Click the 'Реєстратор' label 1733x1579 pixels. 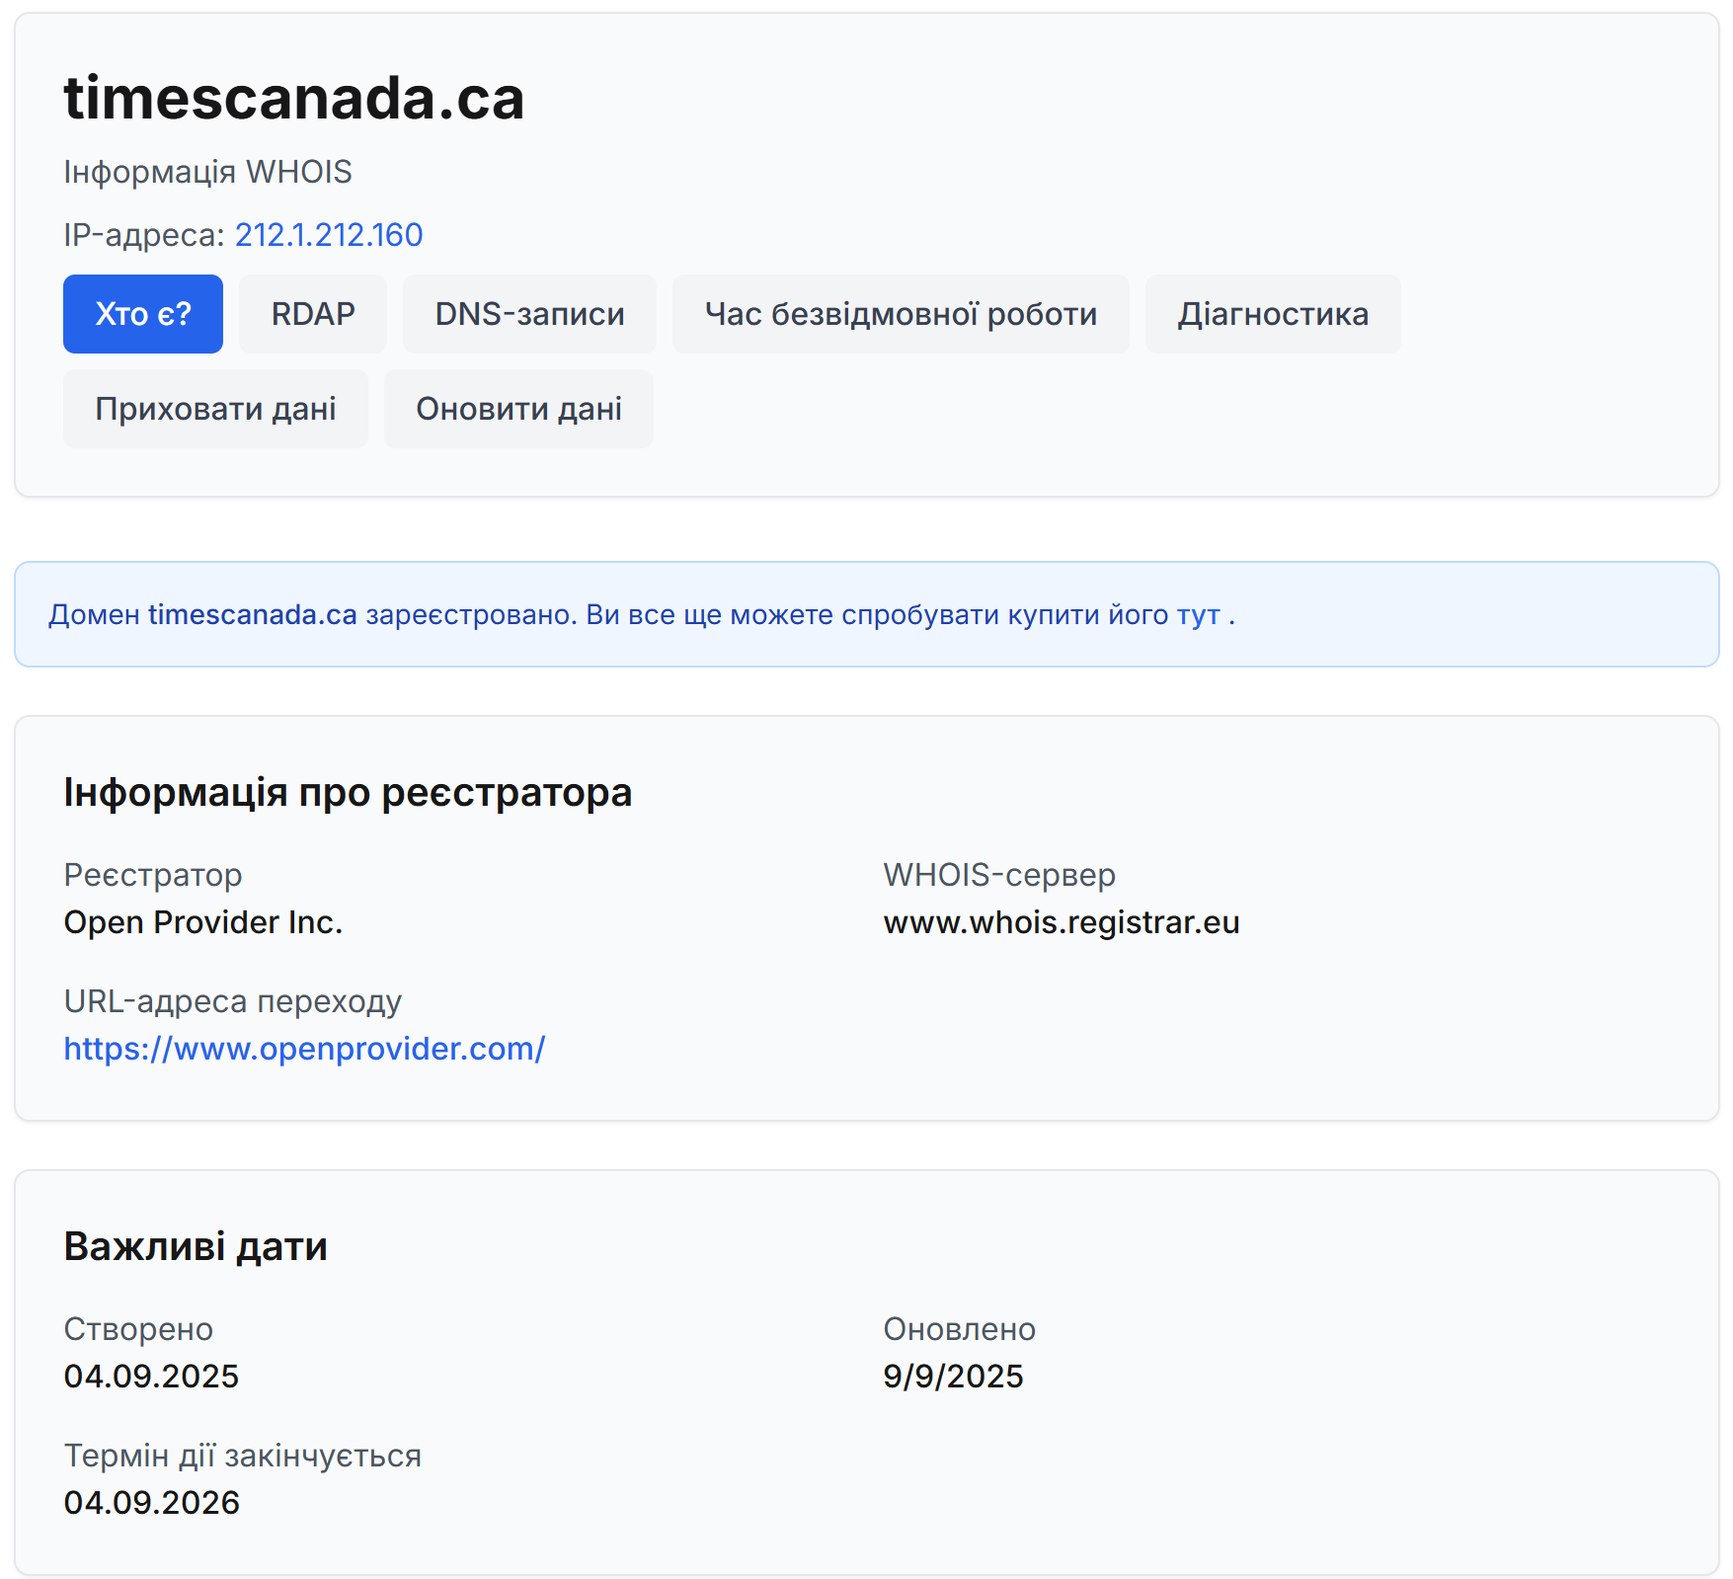pos(153,875)
